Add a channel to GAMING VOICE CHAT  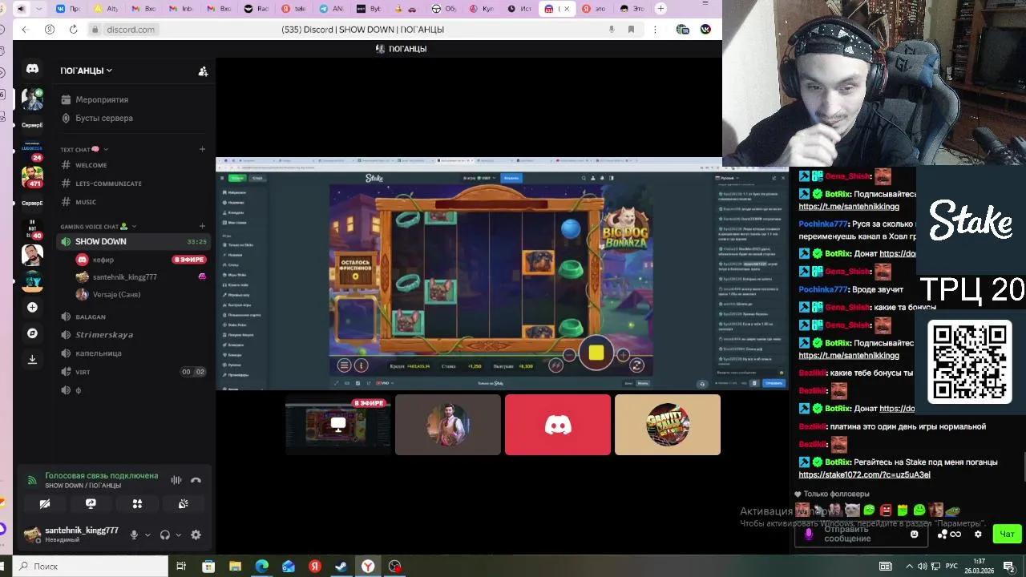[x=202, y=227]
